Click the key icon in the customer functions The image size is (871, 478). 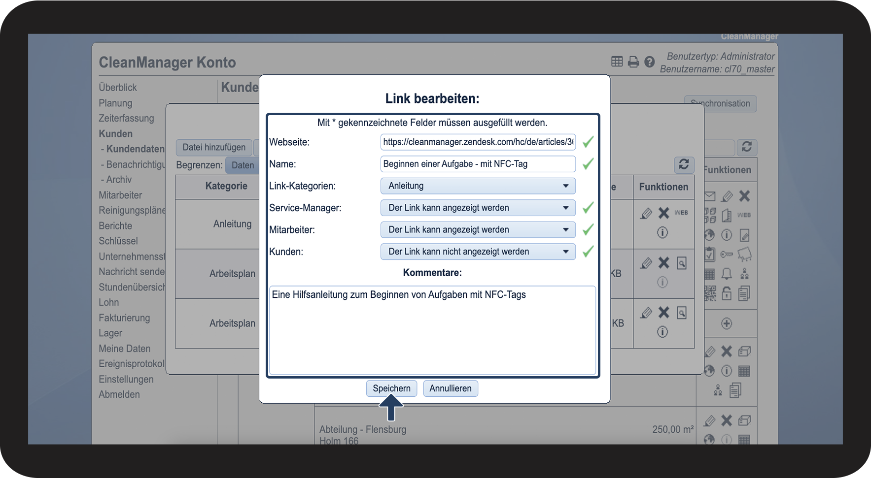[727, 255]
